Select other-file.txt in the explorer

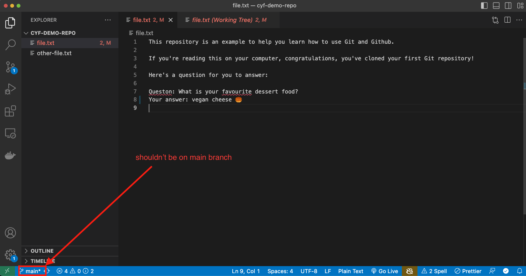pos(54,53)
